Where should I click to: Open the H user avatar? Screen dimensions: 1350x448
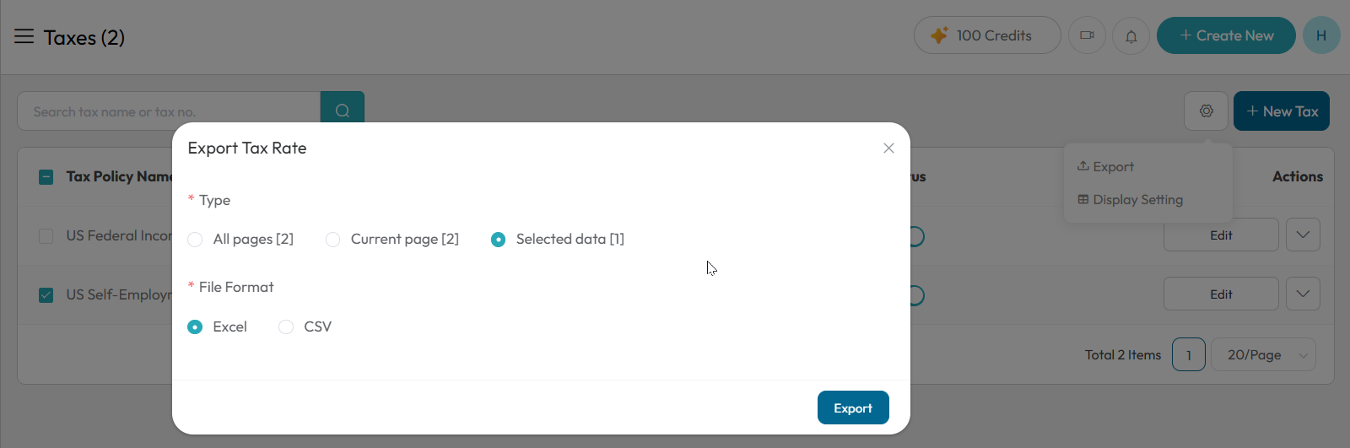click(1321, 35)
